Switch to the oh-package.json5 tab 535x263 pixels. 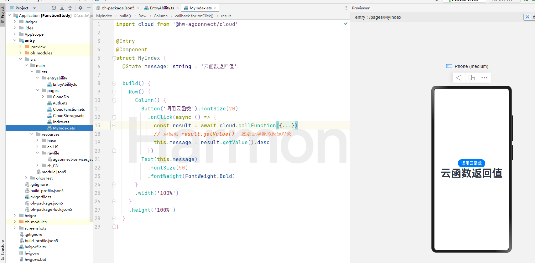tap(118, 8)
